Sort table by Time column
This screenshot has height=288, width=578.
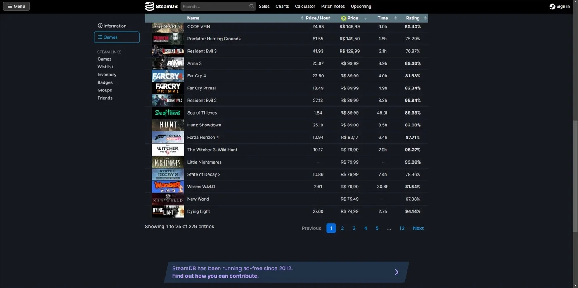383,18
